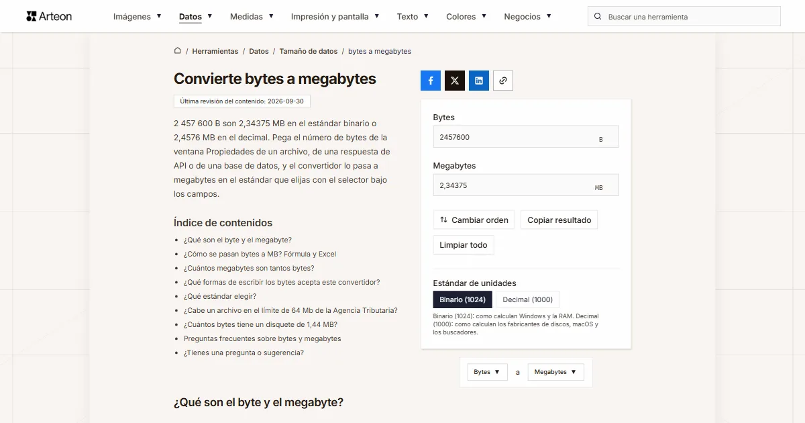The height and width of the screenshot is (423, 805).
Task: Open the Impresión y pantalla menu
Action: pyautogui.click(x=335, y=17)
